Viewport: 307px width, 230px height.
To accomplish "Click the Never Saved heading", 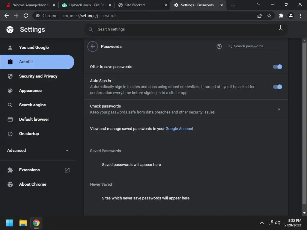I will 101,184.
